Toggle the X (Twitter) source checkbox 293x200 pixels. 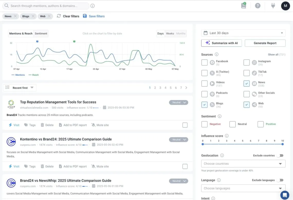tap(204, 73)
